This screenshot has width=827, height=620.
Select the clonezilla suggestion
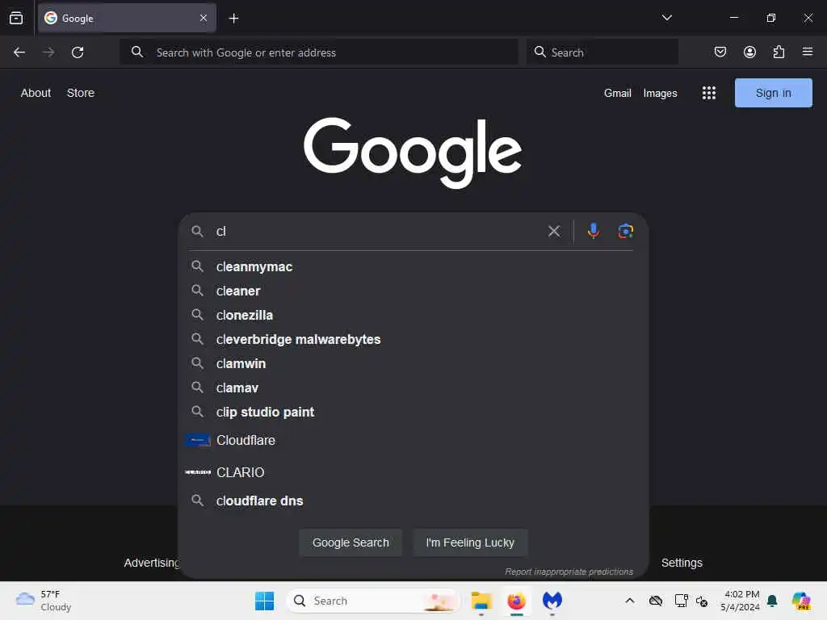pyautogui.click(x=413, y=316)
